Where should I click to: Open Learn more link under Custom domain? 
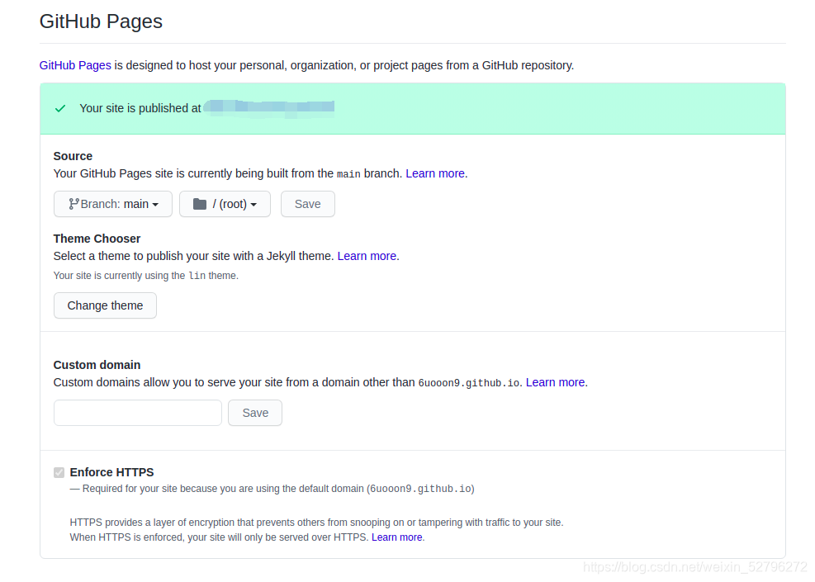coord(555,382)
